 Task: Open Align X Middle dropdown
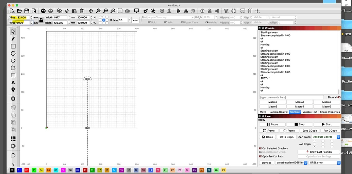[261, 17]
